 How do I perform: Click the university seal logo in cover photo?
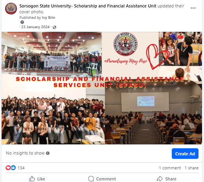(125, 44)
